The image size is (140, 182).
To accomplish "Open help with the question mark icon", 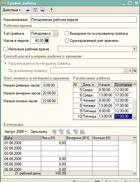I will click(51, 10).
